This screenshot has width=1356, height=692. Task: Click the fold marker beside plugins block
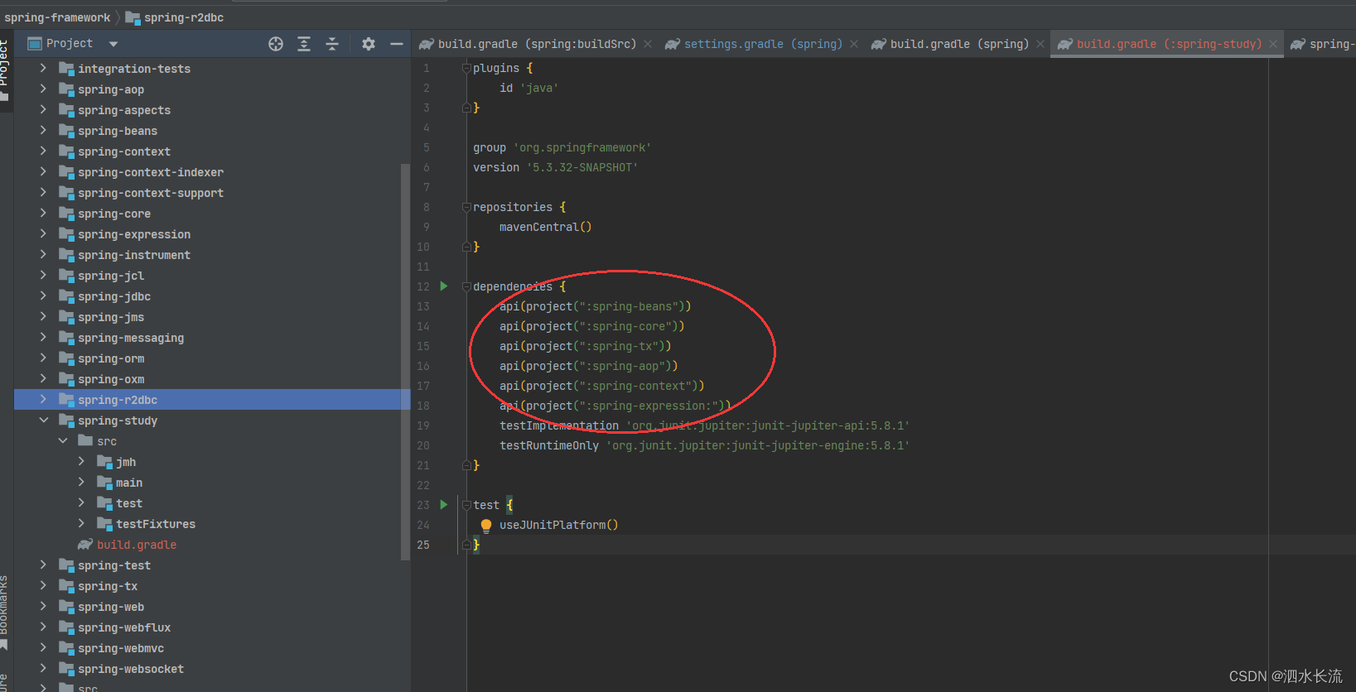[x=466, y=68]
